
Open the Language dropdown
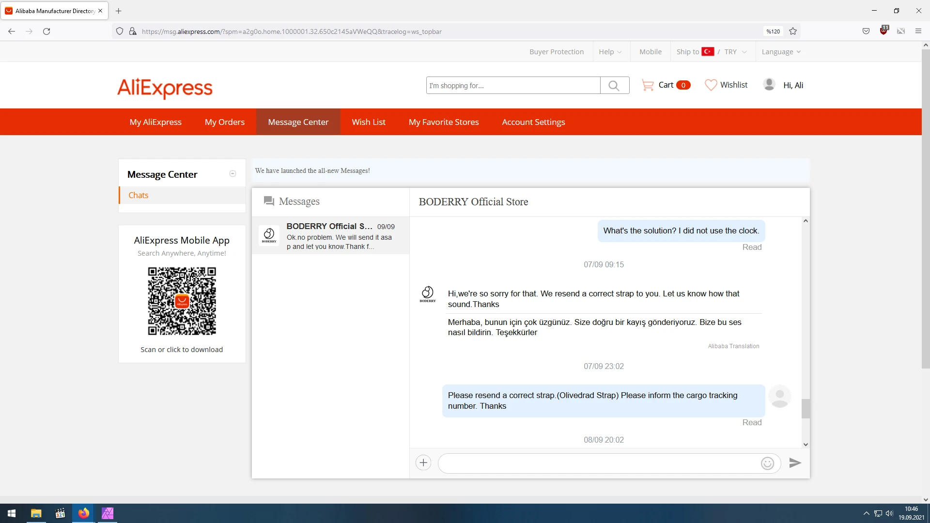[x=781, y=52]
